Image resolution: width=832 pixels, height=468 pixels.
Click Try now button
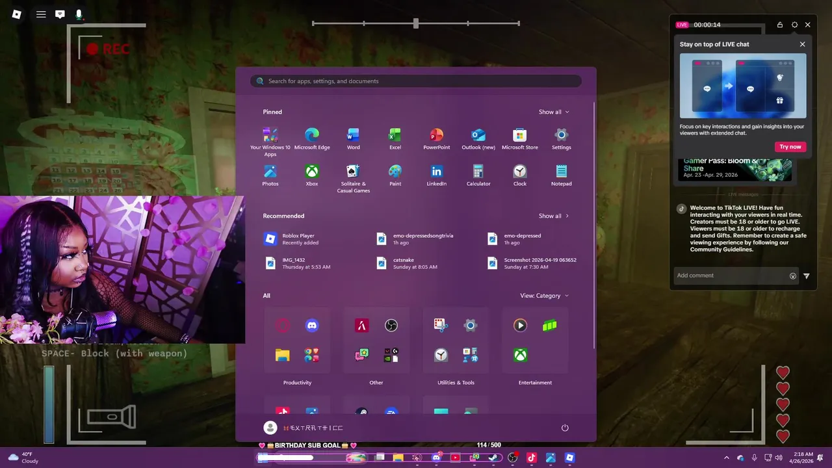pos(790,147)
